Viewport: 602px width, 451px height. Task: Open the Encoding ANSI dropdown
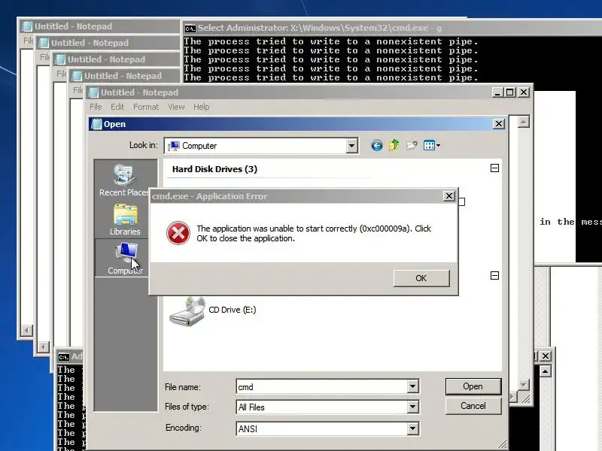(x=412, y=428)
